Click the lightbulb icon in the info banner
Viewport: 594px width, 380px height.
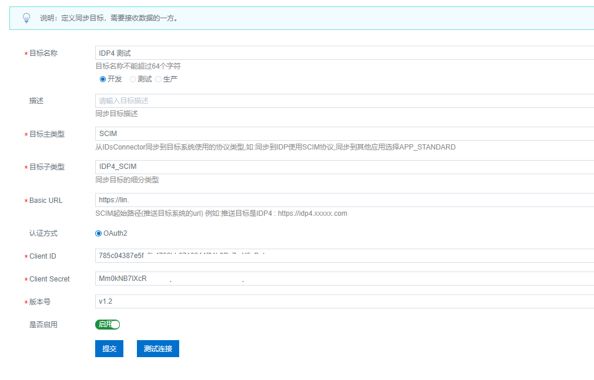[26, 18]
